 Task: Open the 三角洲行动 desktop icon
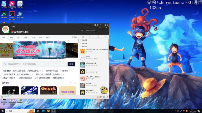click(4, 15)
